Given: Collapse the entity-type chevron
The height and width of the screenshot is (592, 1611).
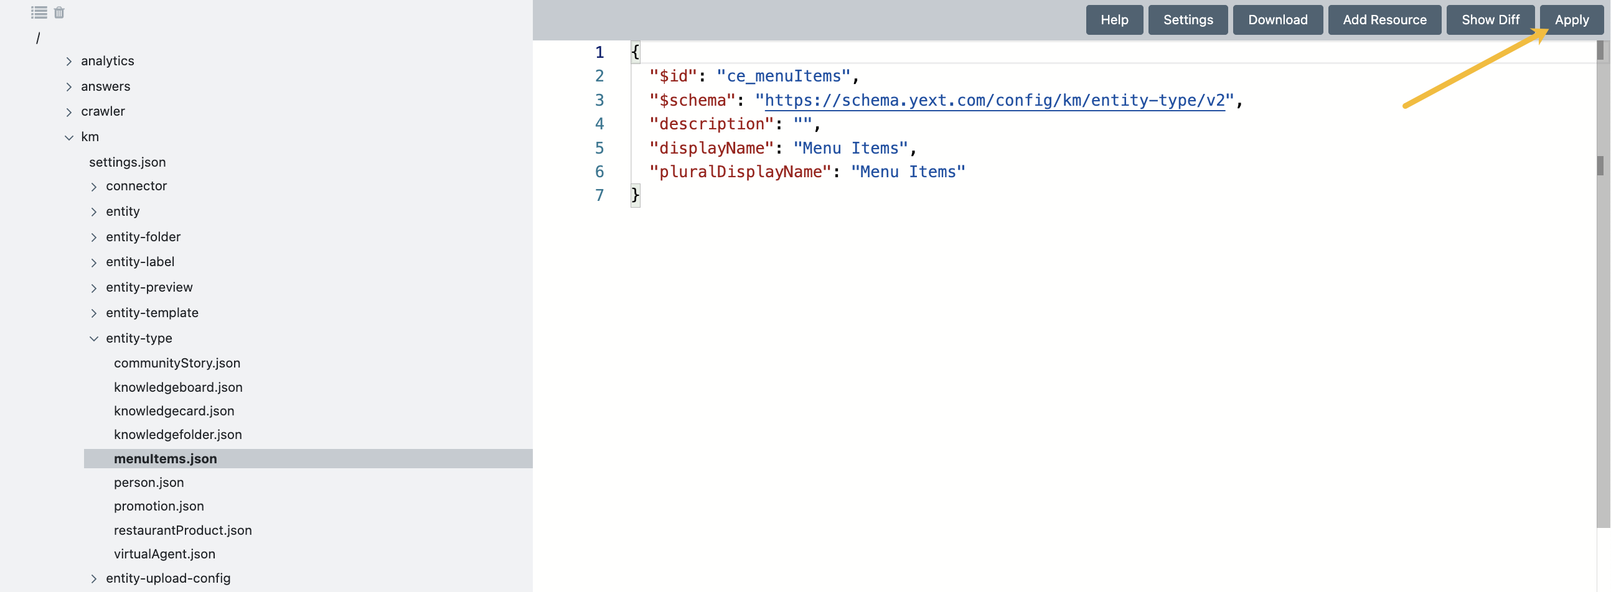Looking at the screenshot, I should tap(94, 338).
